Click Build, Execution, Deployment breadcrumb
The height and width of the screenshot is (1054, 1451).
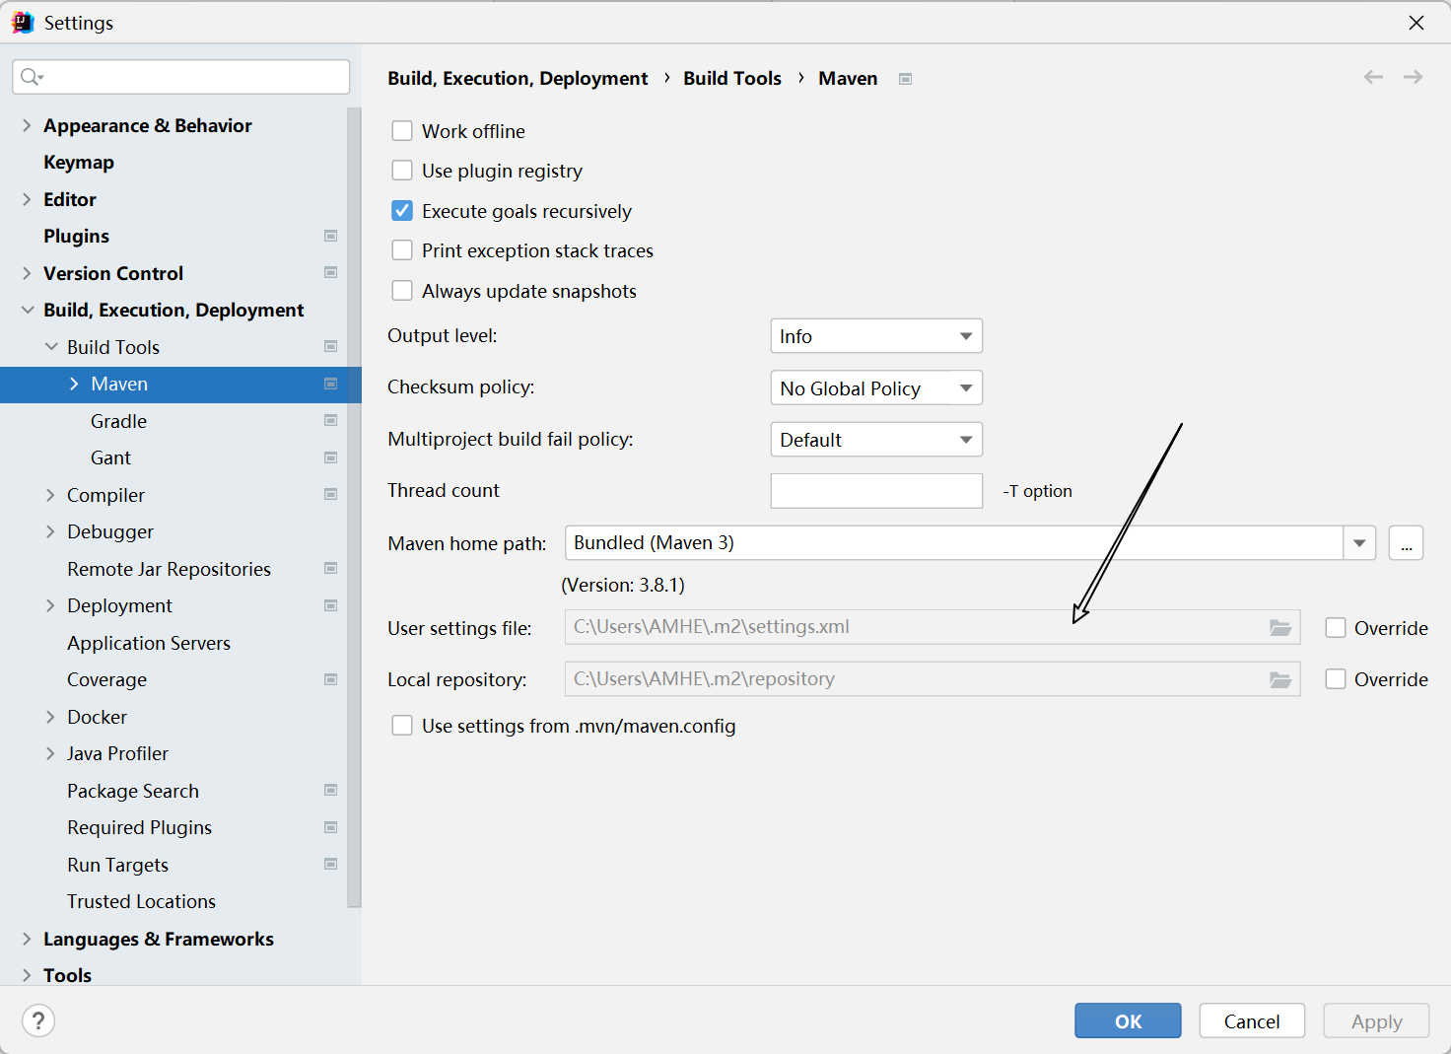point(518,78)
